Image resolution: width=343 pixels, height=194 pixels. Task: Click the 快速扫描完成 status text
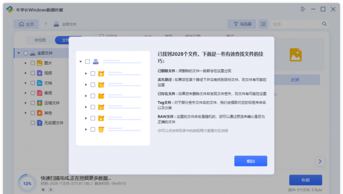point(75,178)
